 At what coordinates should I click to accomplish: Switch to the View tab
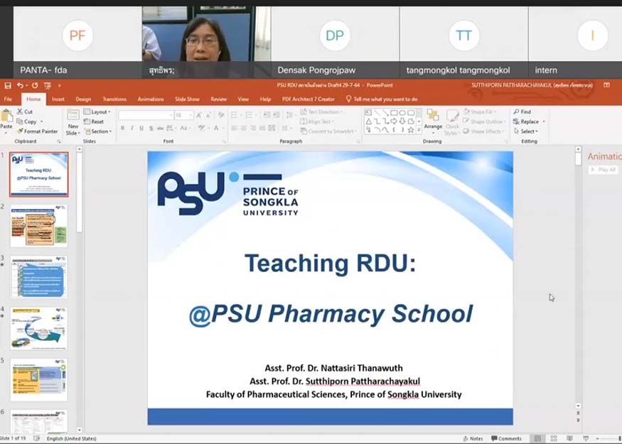point(243,99)
